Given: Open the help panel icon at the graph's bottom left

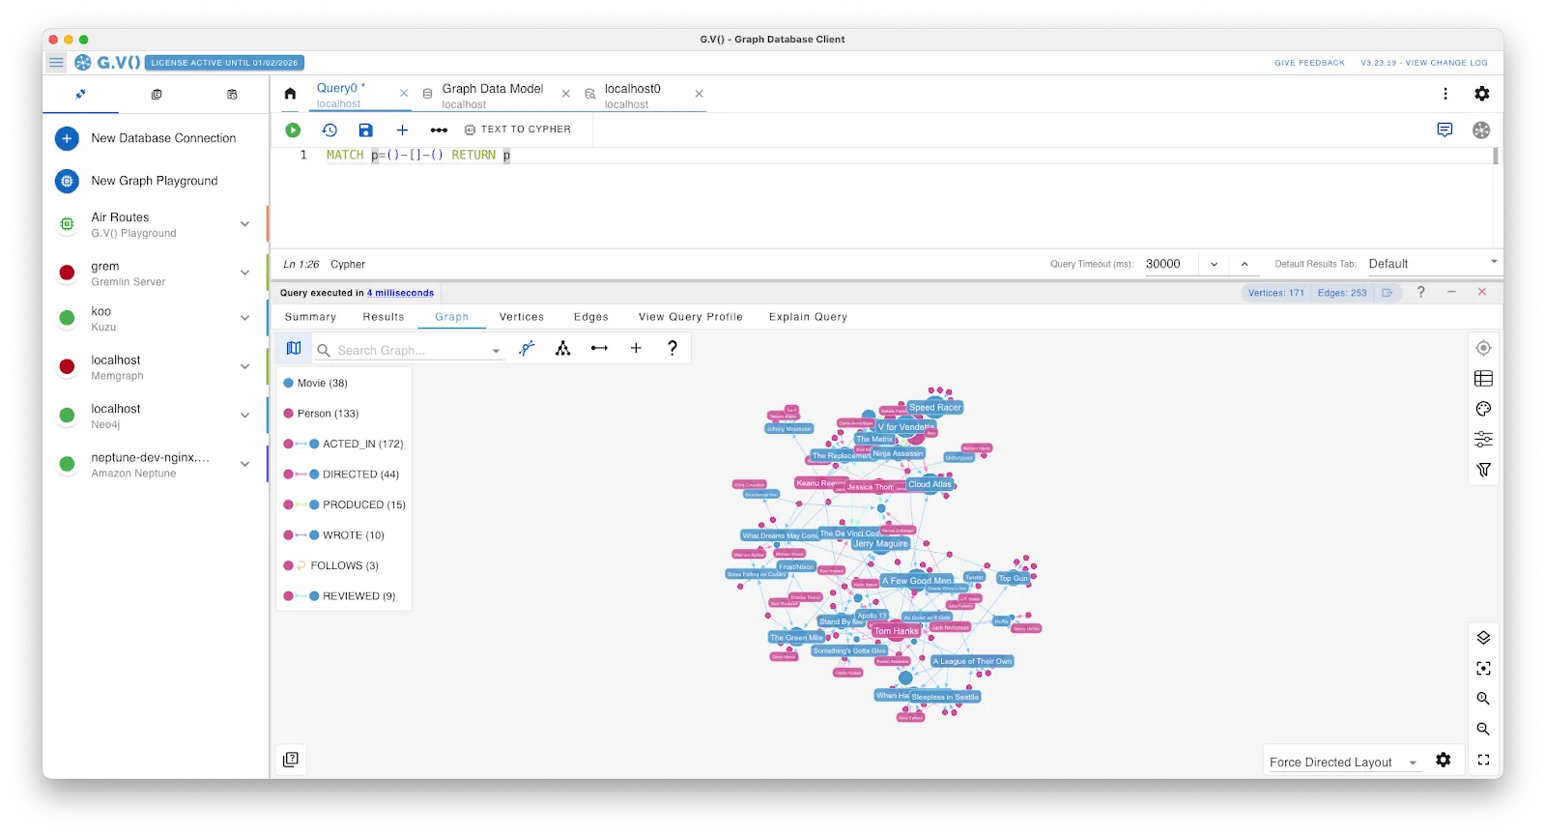Looking at the screenshot, I should pos(290,760).
